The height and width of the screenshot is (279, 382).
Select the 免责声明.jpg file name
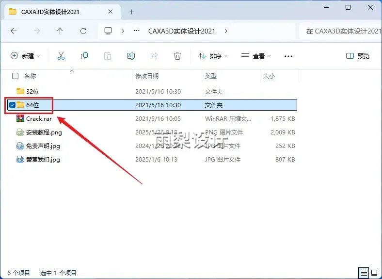43,146
